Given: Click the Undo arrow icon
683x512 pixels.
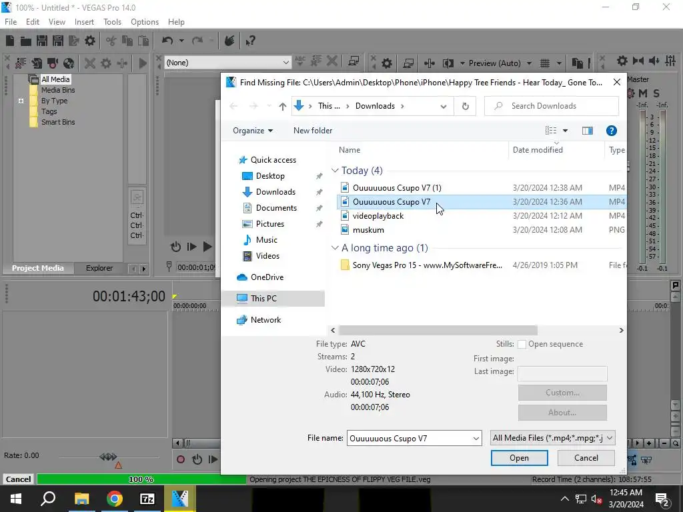Looking at the screenshot, I should (167, 41).
